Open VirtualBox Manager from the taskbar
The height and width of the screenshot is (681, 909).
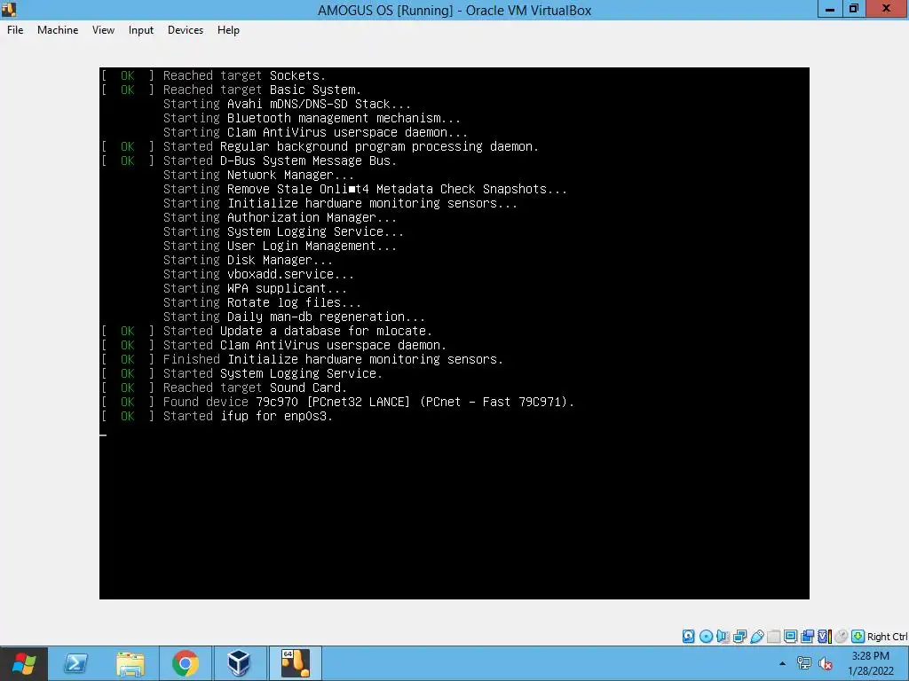pos(239,663)
